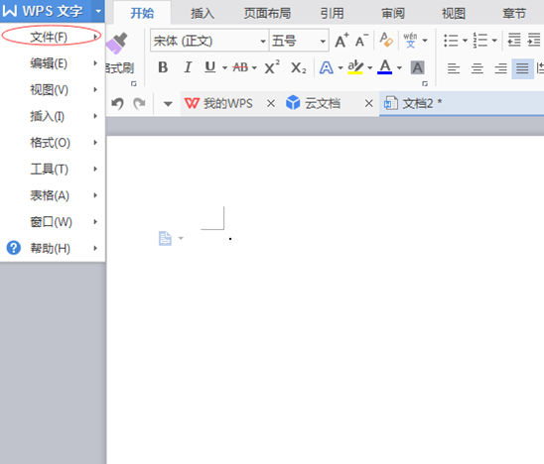The height and width of the screenshot is (464, 544).
Task: Switch to the 开始 ribbon tab
Action: click(142, 14)
